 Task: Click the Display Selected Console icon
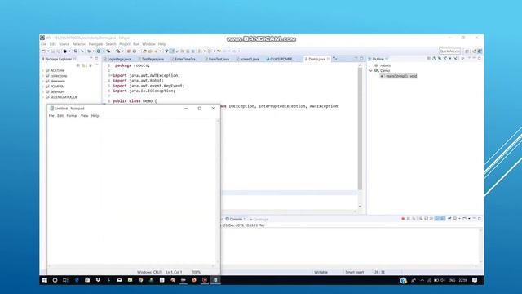(455, 219)
